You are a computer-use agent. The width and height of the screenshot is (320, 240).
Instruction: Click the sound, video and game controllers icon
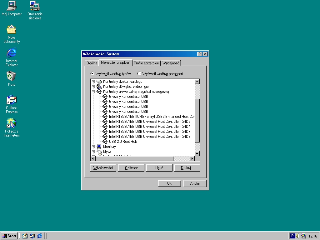[99, 87]
